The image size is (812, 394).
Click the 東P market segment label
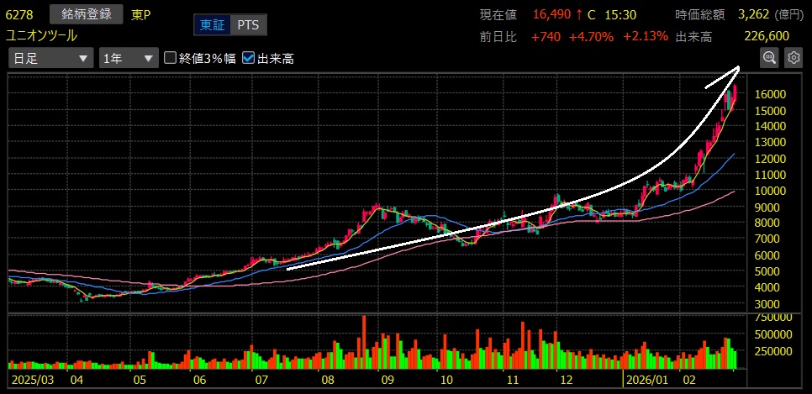click(x=140, y=14)
